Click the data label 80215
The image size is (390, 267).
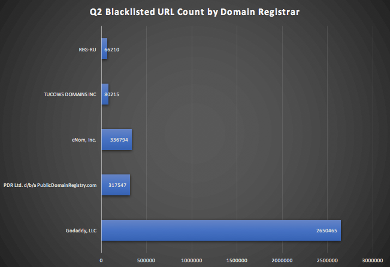coord(111,94)
